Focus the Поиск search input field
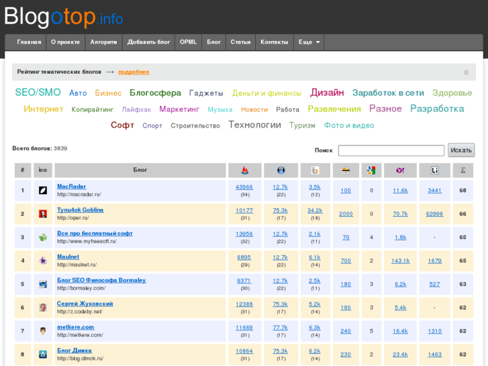The width and height of the screenshot is (488, 366). (391, 150)
